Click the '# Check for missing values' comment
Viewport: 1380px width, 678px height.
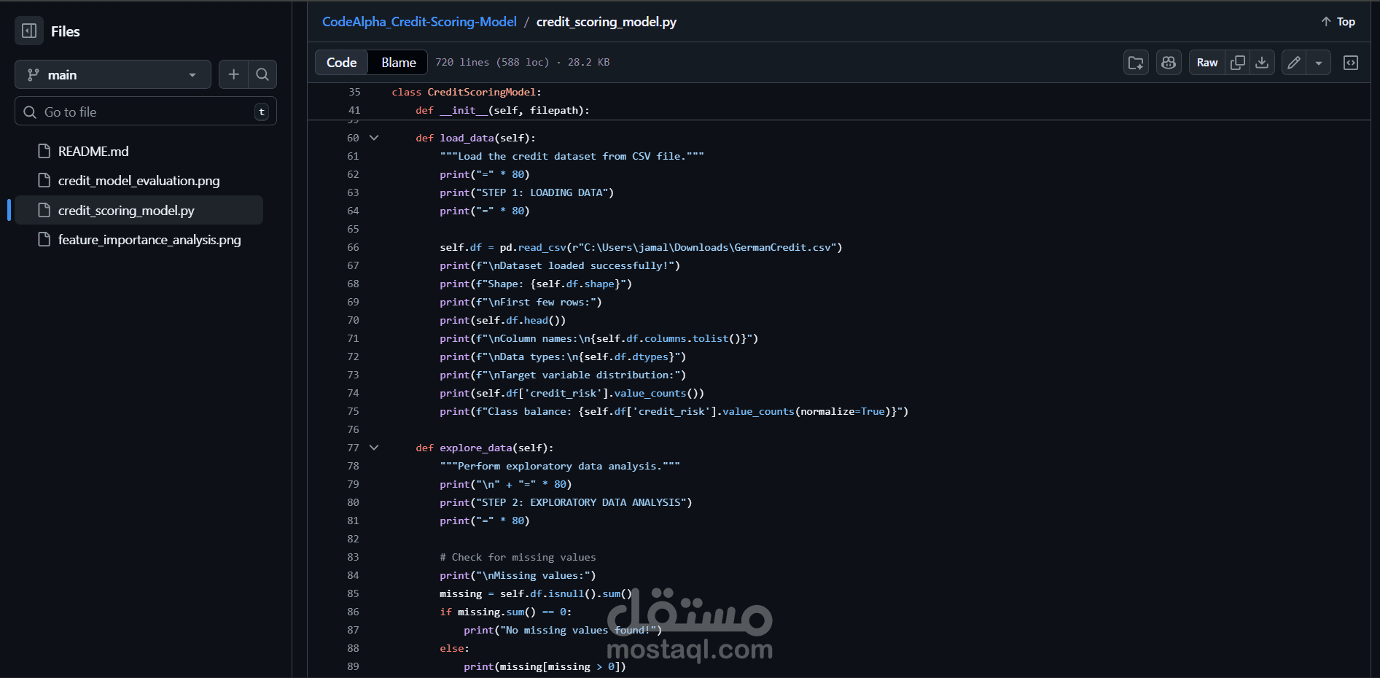pos(518,557)
